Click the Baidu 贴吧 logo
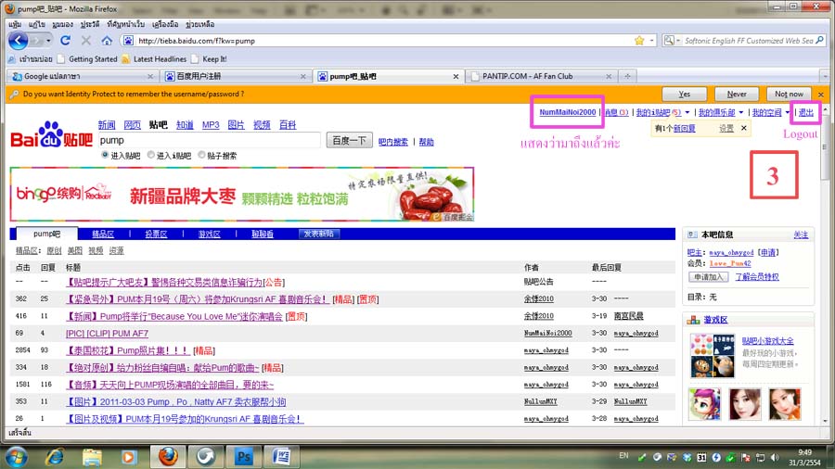 (x=52, y=135)
